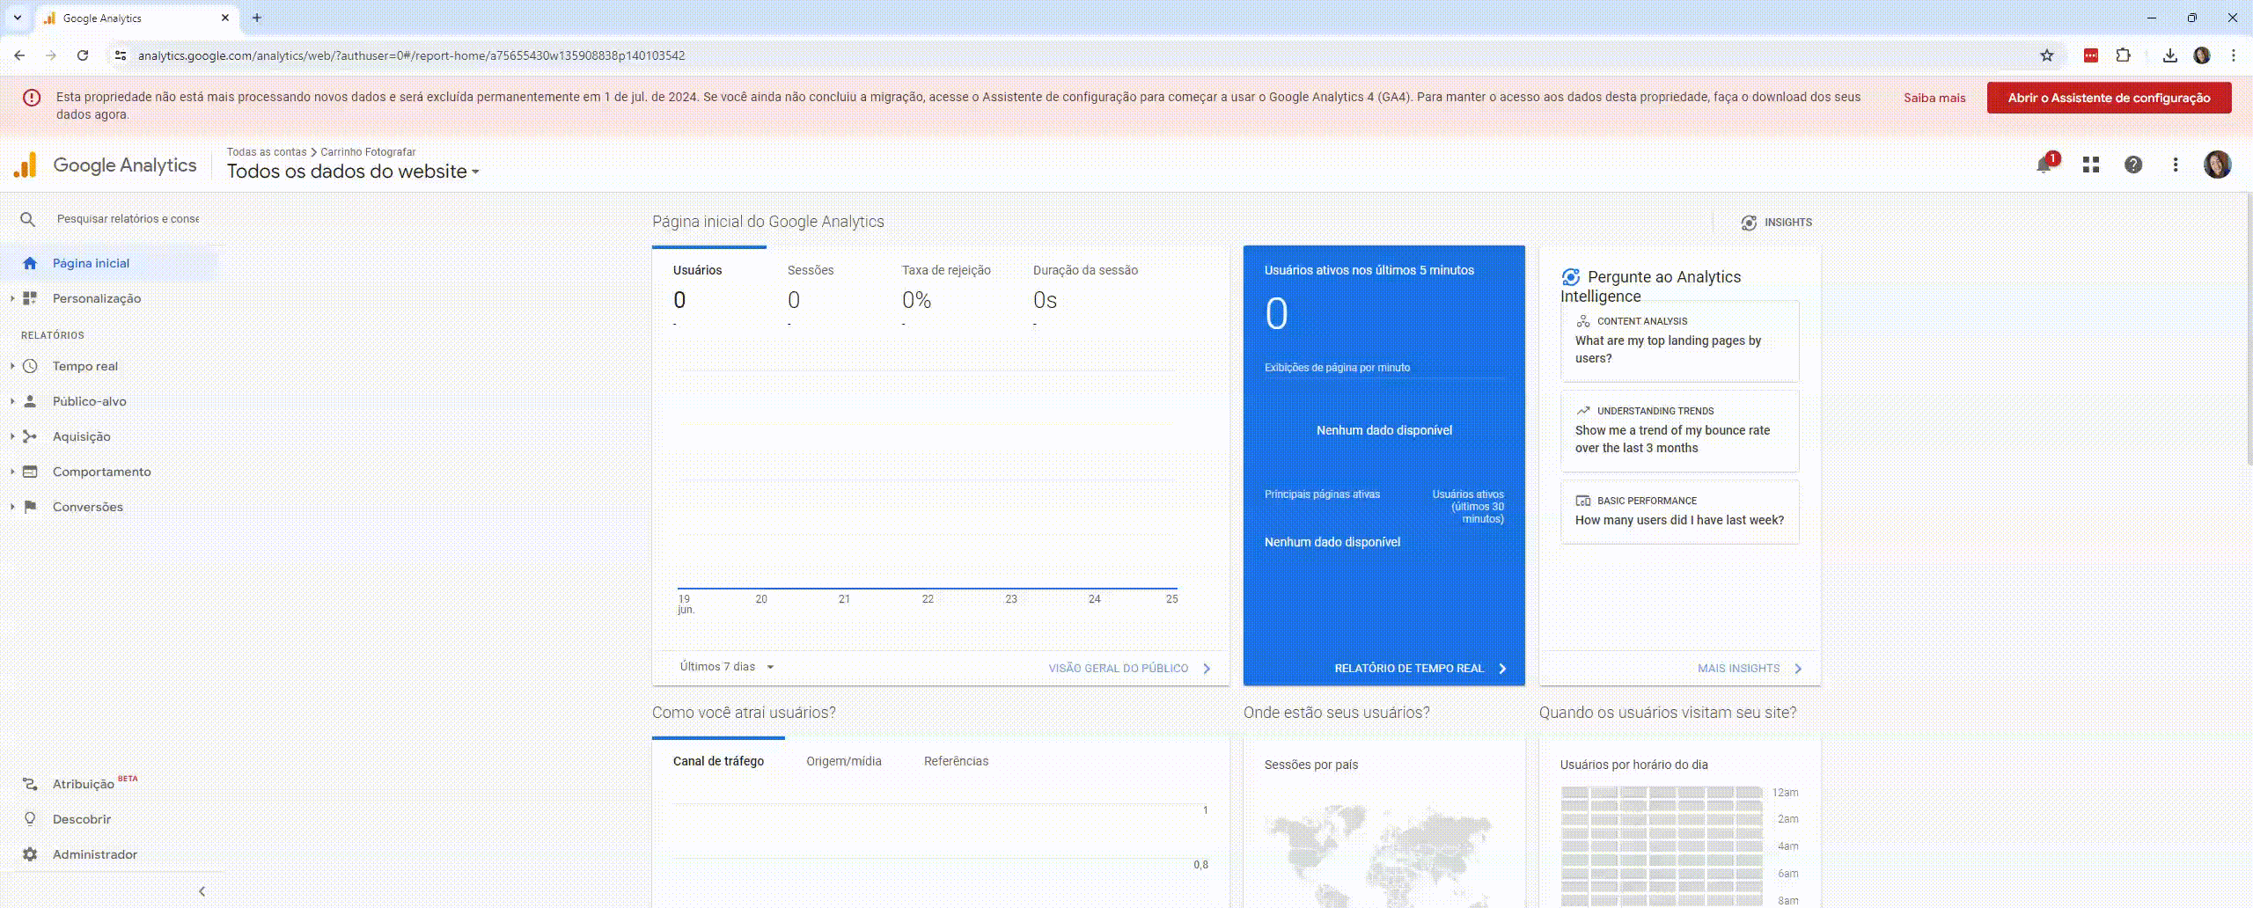The width and height of the screenshot is (2253, 908).
Task: Ask 'How many users did I have last week?'
Action: click(1679, 512)
